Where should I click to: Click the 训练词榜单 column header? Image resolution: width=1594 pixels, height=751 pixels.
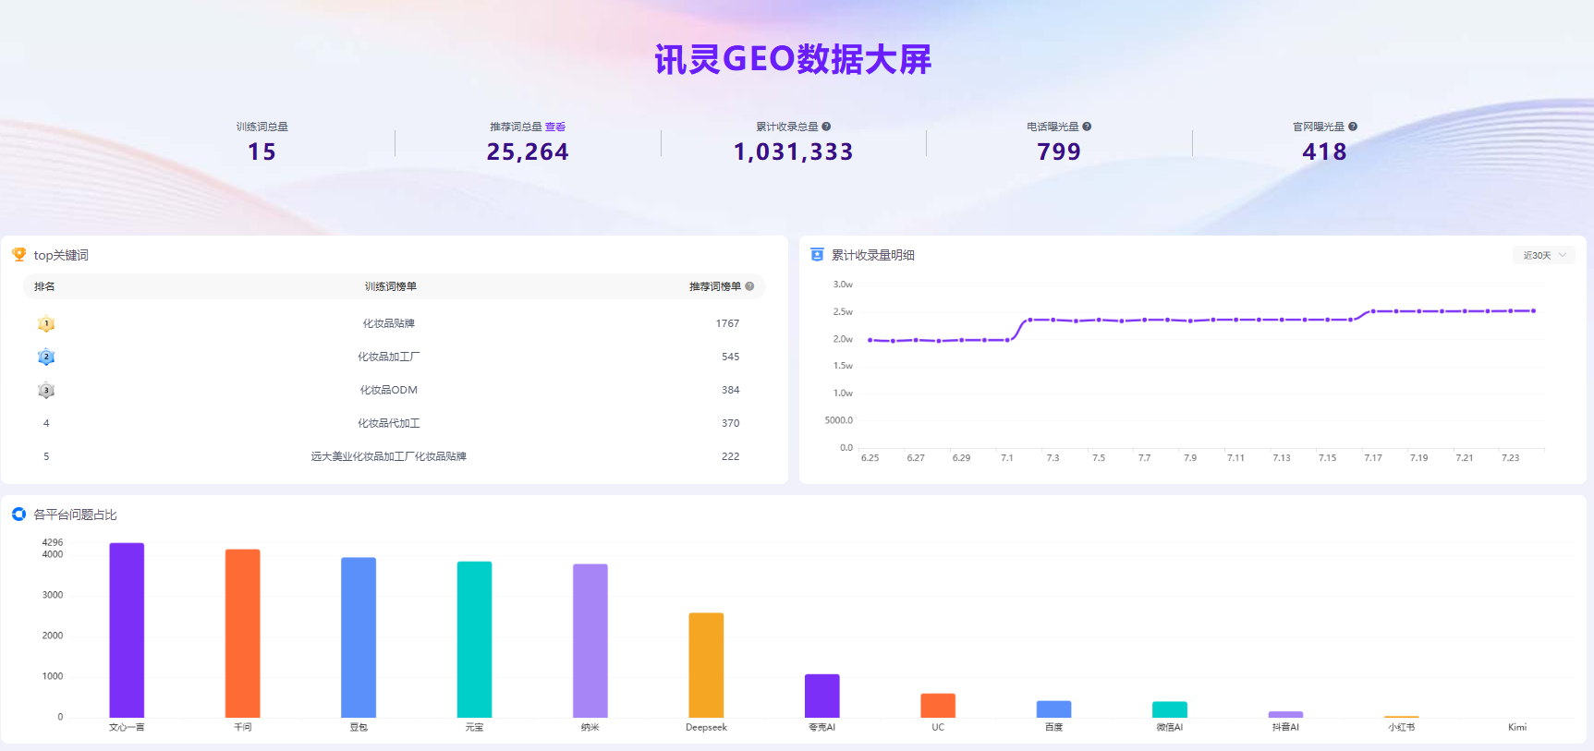[390, 286]
